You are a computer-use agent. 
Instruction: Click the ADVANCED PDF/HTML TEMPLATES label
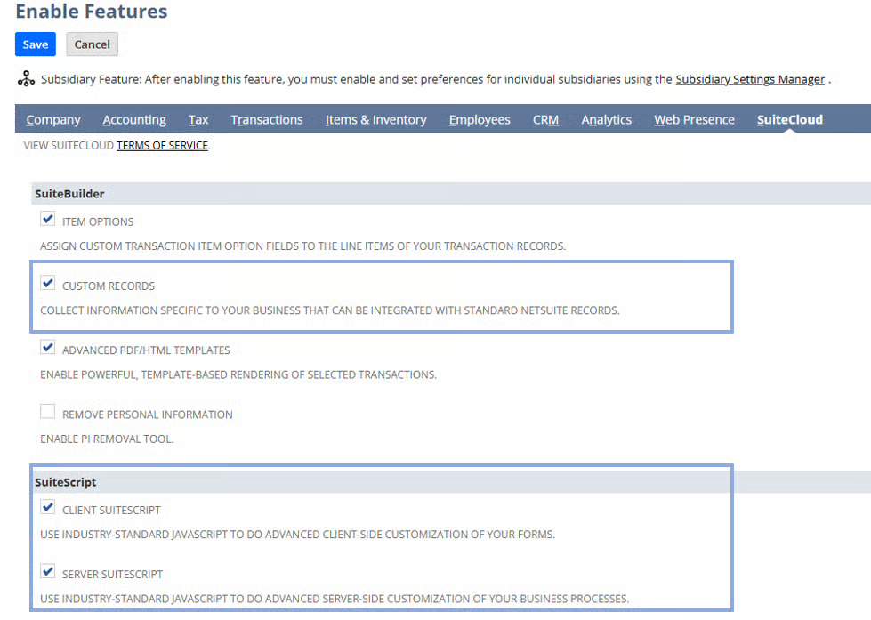(x=146, y=350)
